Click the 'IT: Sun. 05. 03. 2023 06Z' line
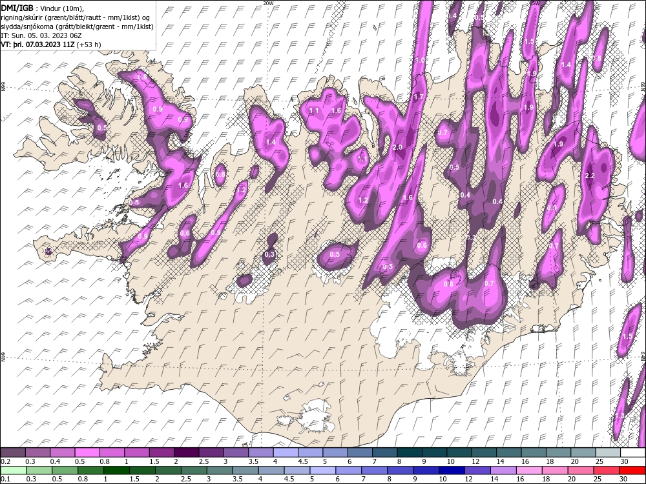 (41, 35)
